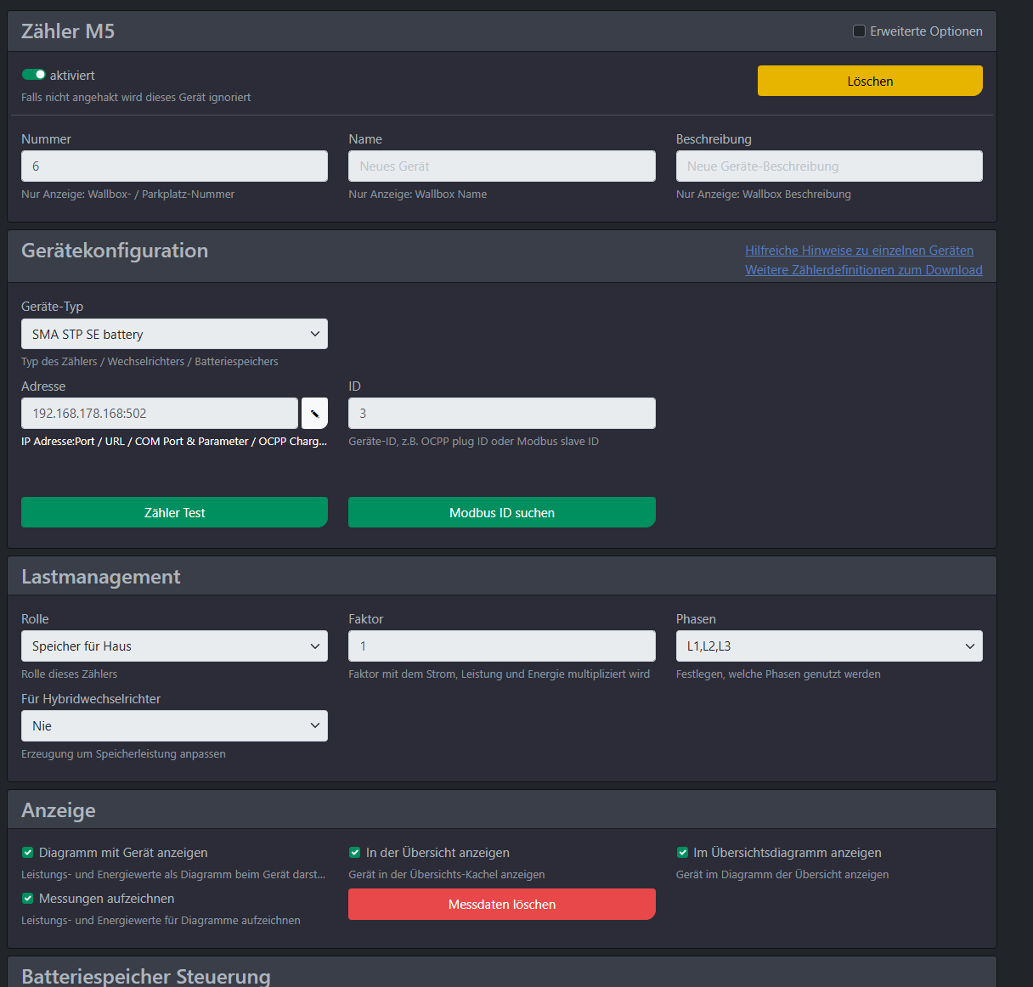Focus the Adresse input field
Image resolution: width=1033 pixels, height=987 pixels.
coord(160,414)
